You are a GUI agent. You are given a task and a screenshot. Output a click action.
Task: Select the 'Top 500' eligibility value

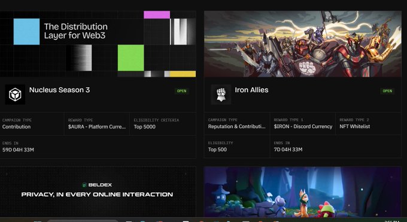click(x=217, y=150)
